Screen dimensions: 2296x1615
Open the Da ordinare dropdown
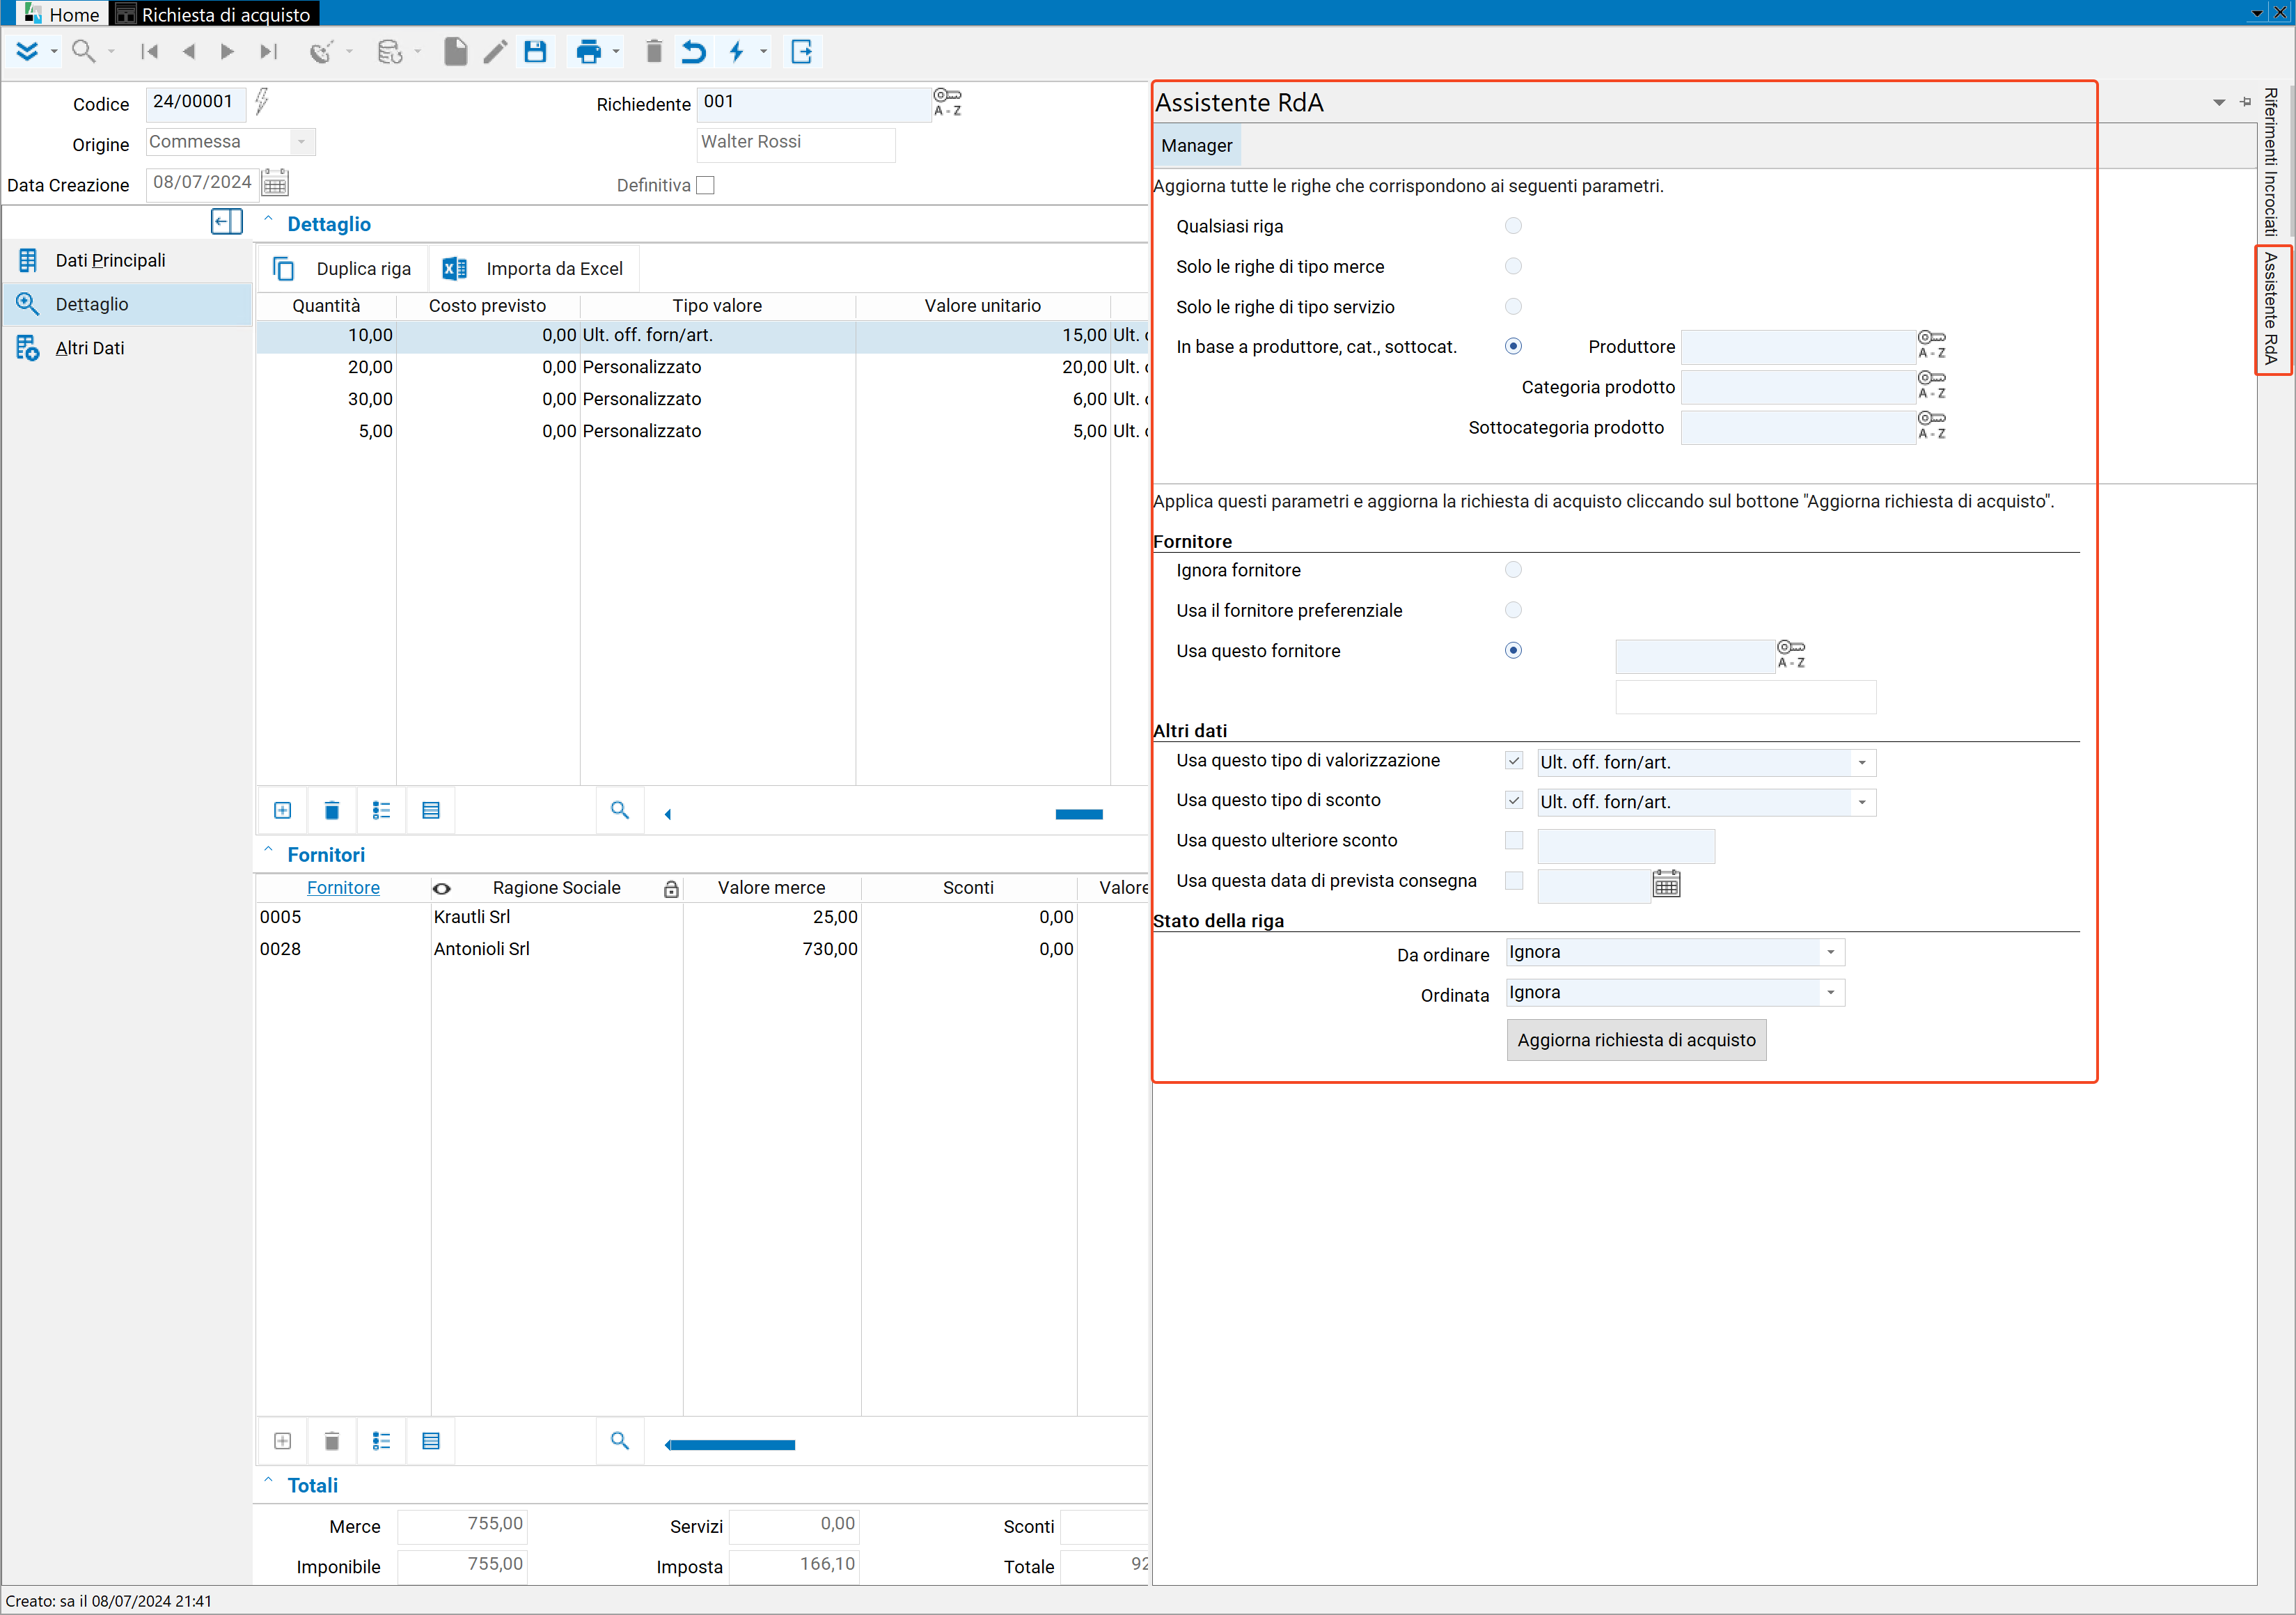tap(1831, 952)
